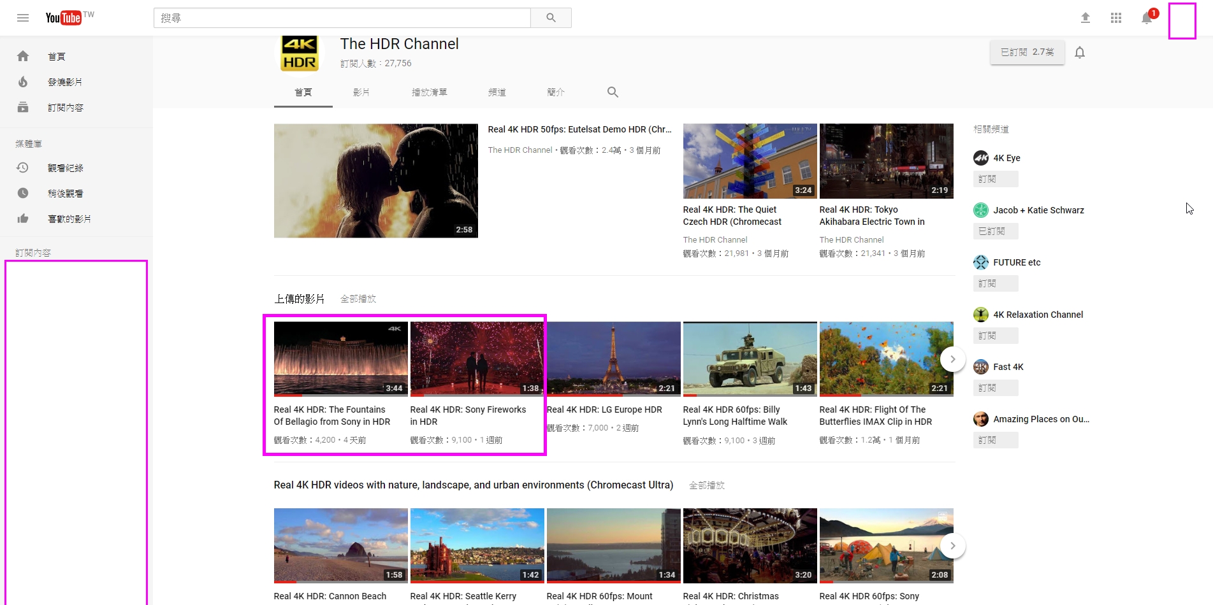
Task: Open Subscriptions in sidebar
Action: click(x=76, y=107)
